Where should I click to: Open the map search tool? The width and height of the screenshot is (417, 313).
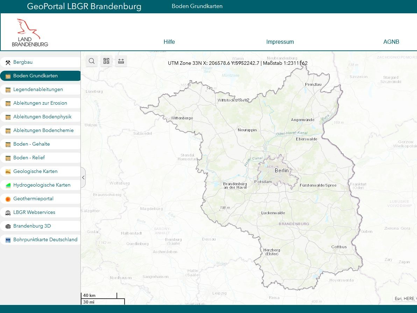(92, 61)
